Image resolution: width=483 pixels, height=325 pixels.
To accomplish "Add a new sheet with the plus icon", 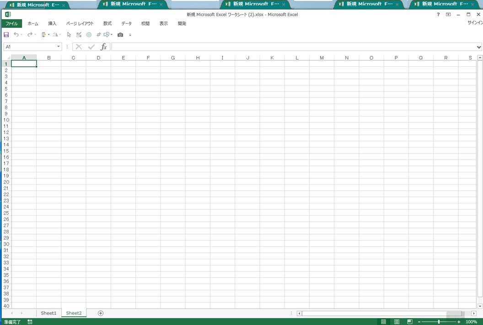I will pos(101,313).
